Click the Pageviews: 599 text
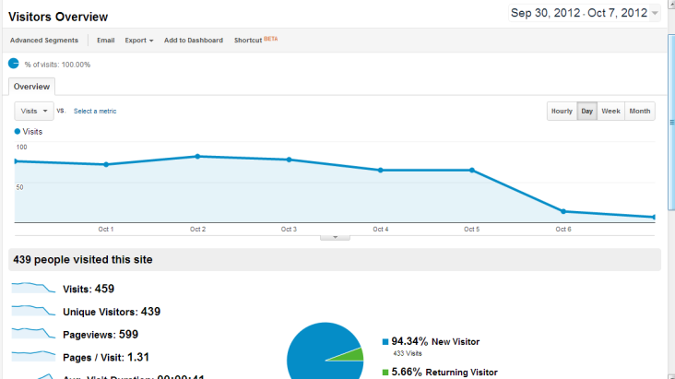 coord(101,334)
